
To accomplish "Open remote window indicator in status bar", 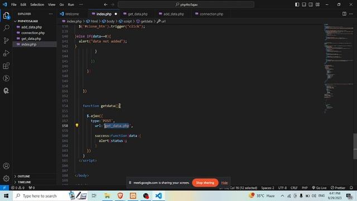I will [x=4, y=188].
